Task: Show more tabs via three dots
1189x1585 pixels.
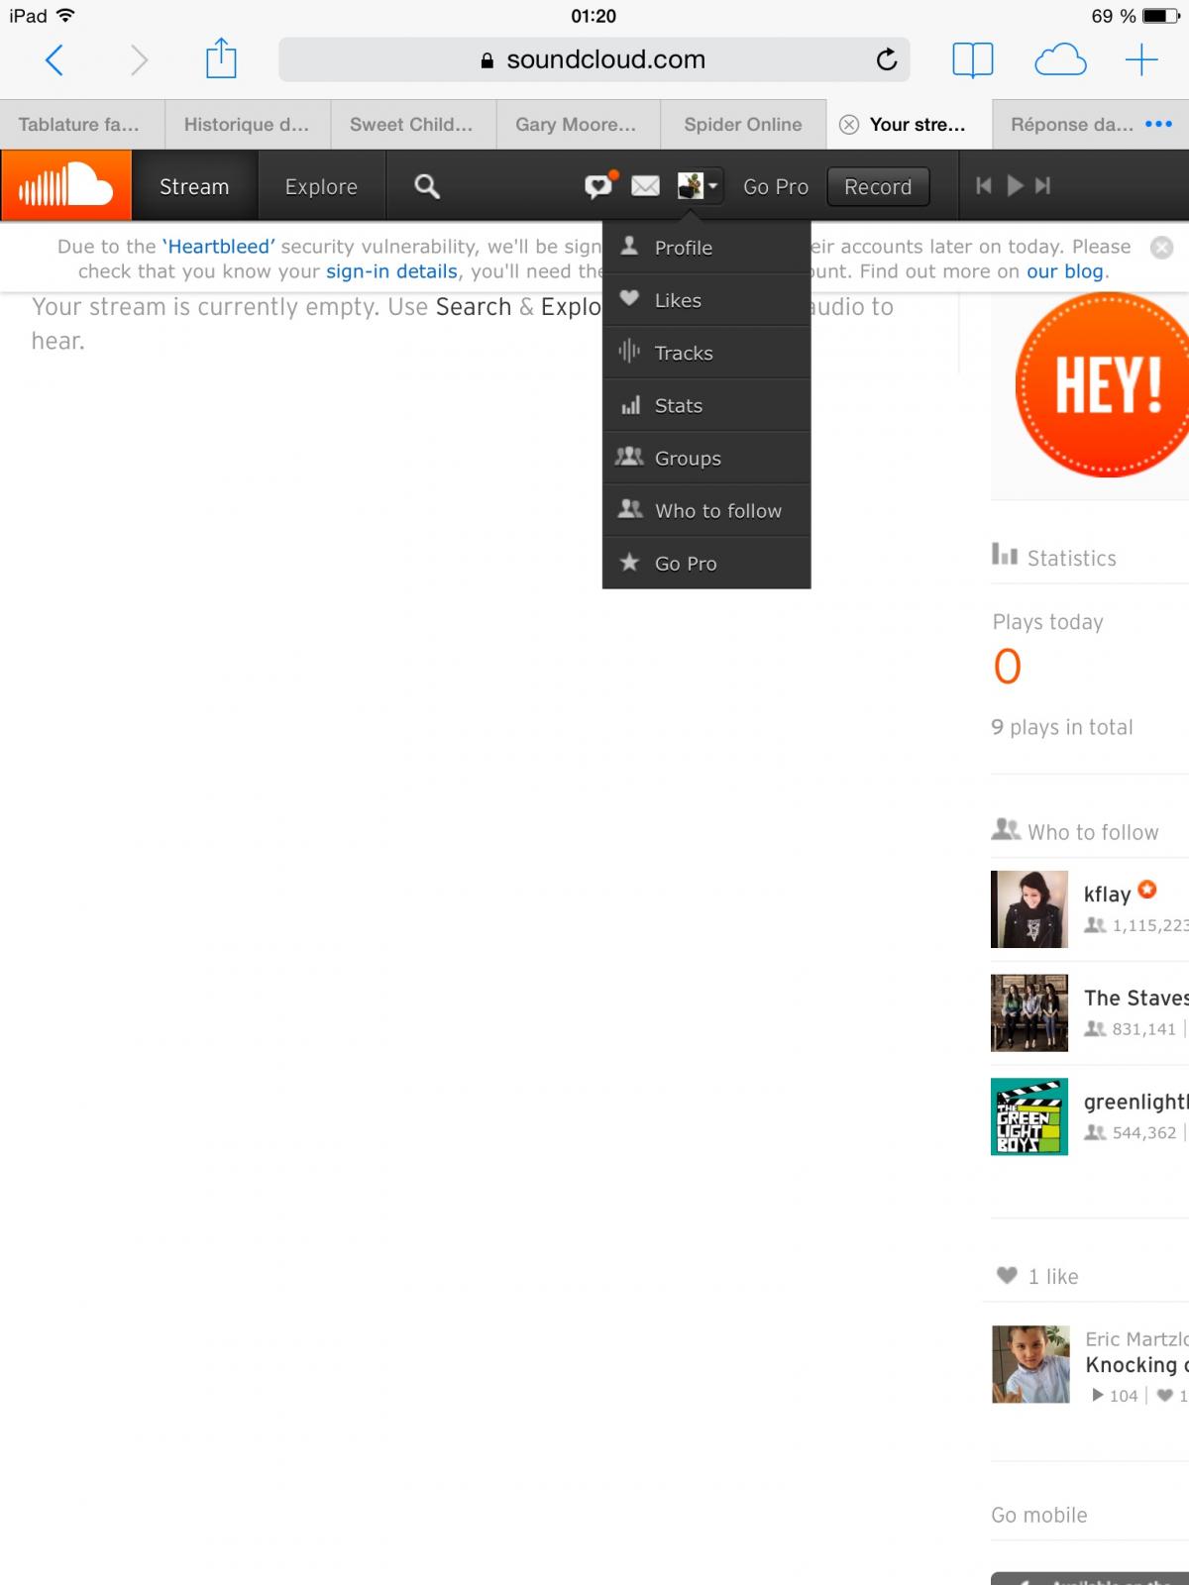Action: tap(1158, 124)
